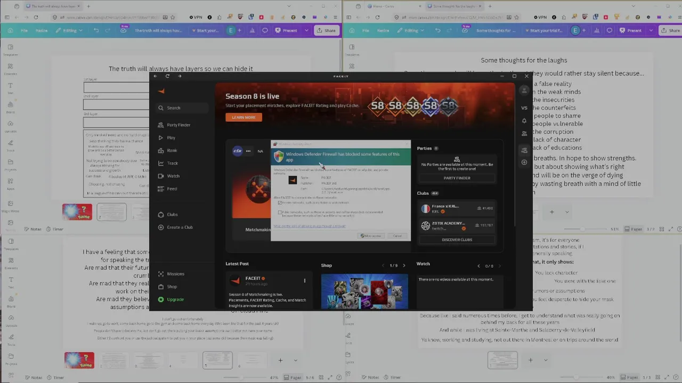Click the LEARN MORE button
The height and width of the screenshot is (383, 682).
(x=243, y=117)
